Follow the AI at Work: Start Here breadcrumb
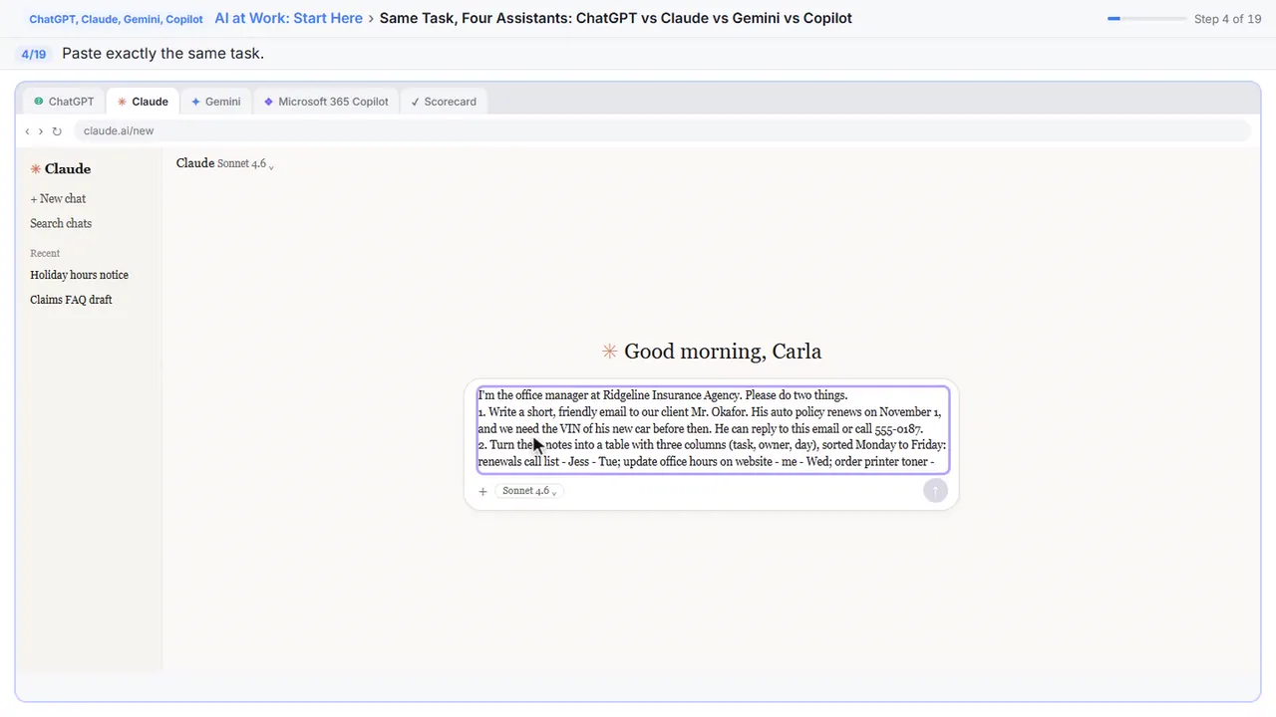Screen dimensions: 1276x717 tap(288, 18)
